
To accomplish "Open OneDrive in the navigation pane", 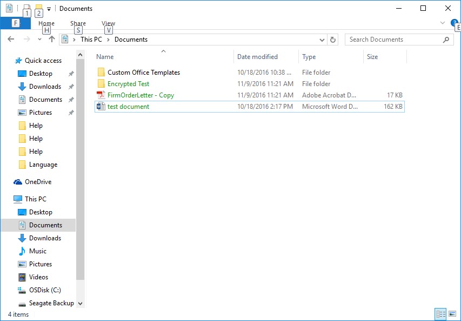I will pyautogui.click(x=38, y=182).
